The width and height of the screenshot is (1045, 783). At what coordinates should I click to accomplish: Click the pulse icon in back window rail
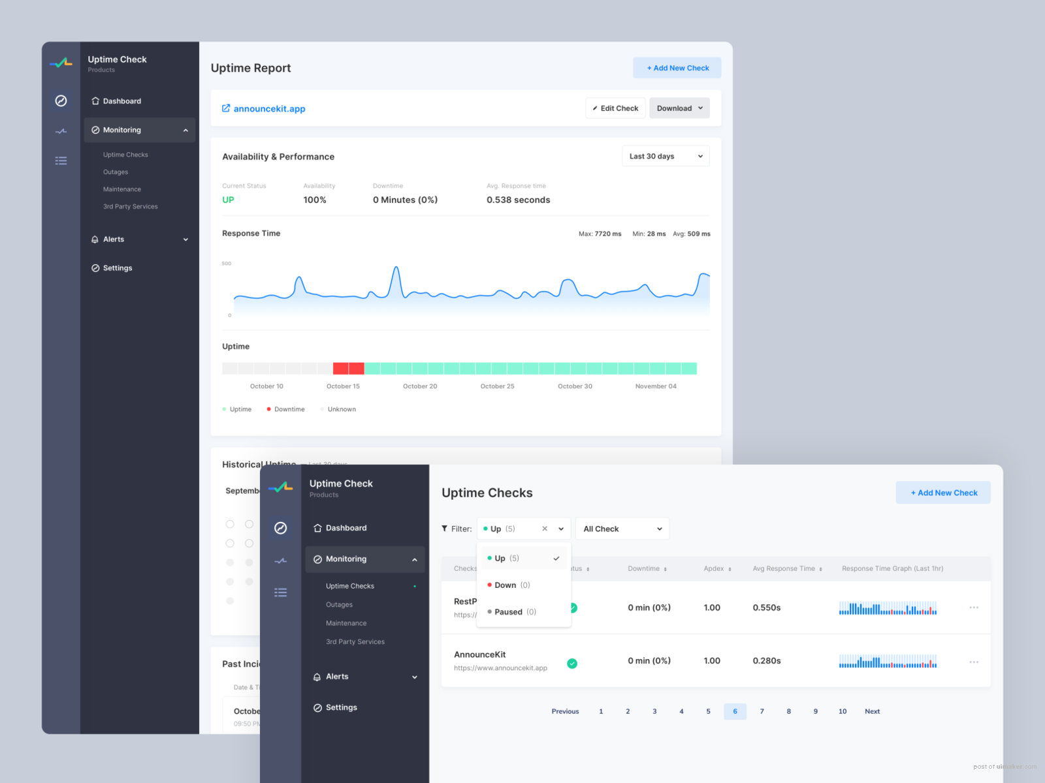[61, 131]
